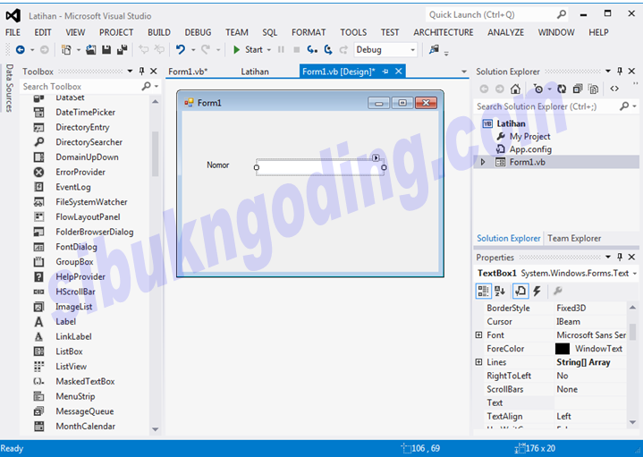Show Events lightning icon in Properties
The image size is (643, 457).
pos(537,292)
